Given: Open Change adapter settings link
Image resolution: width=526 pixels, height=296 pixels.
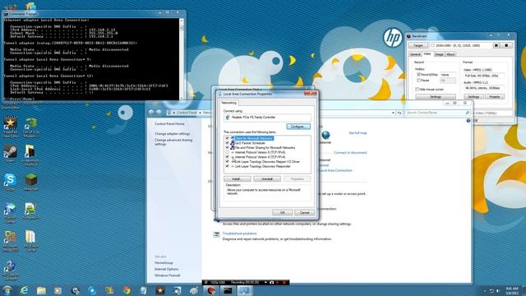Looking at the screenshot, I should [172, 133].
